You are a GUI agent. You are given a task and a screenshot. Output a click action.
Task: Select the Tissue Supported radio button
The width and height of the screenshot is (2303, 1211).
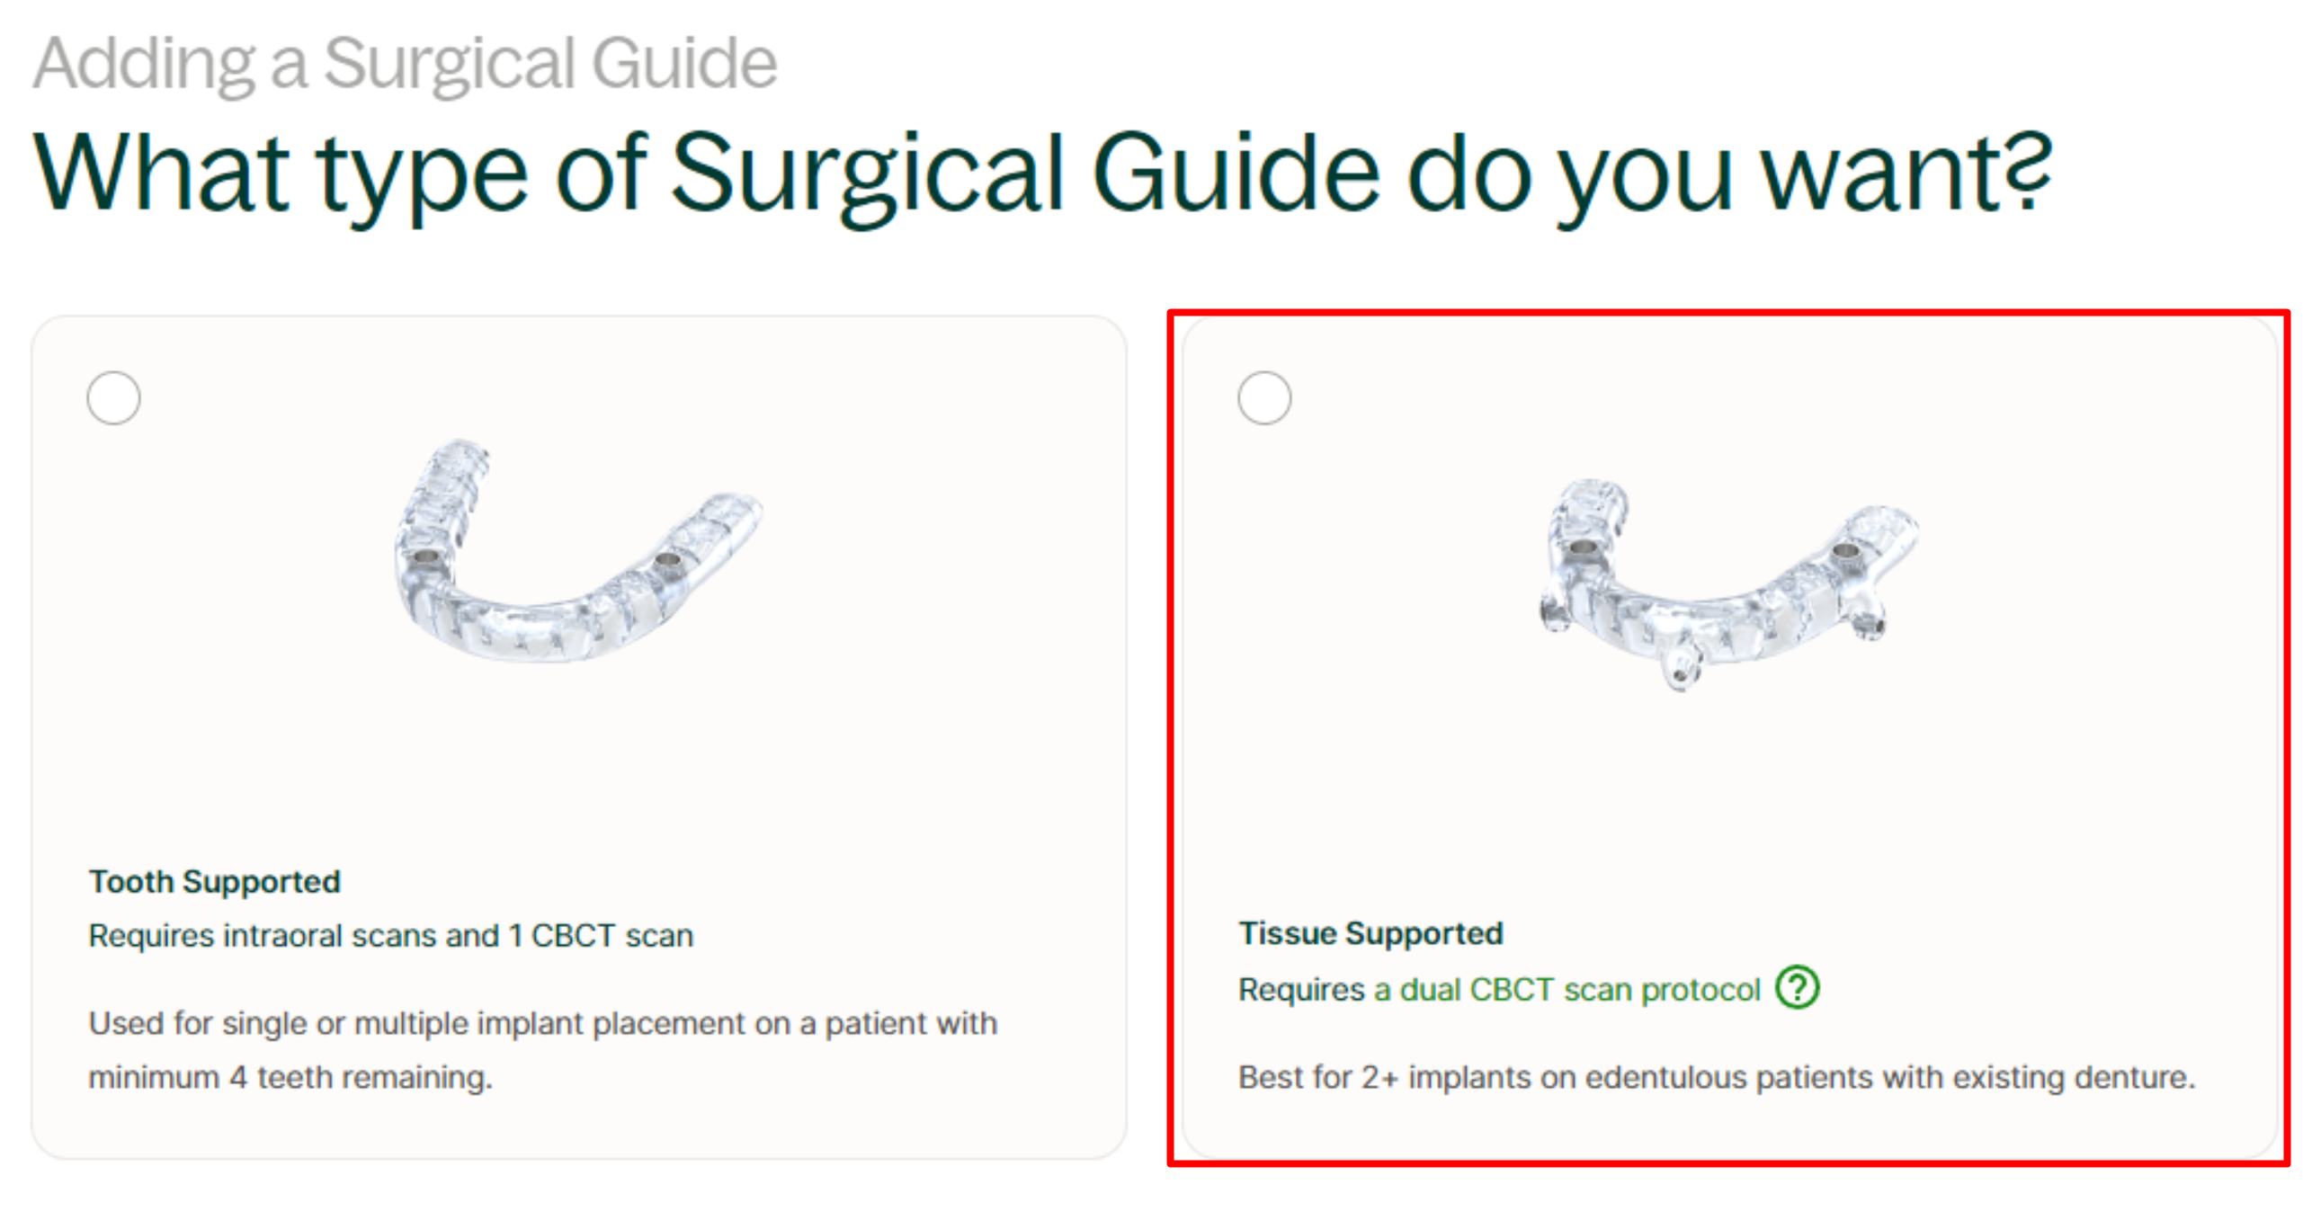coord(1263,397)
